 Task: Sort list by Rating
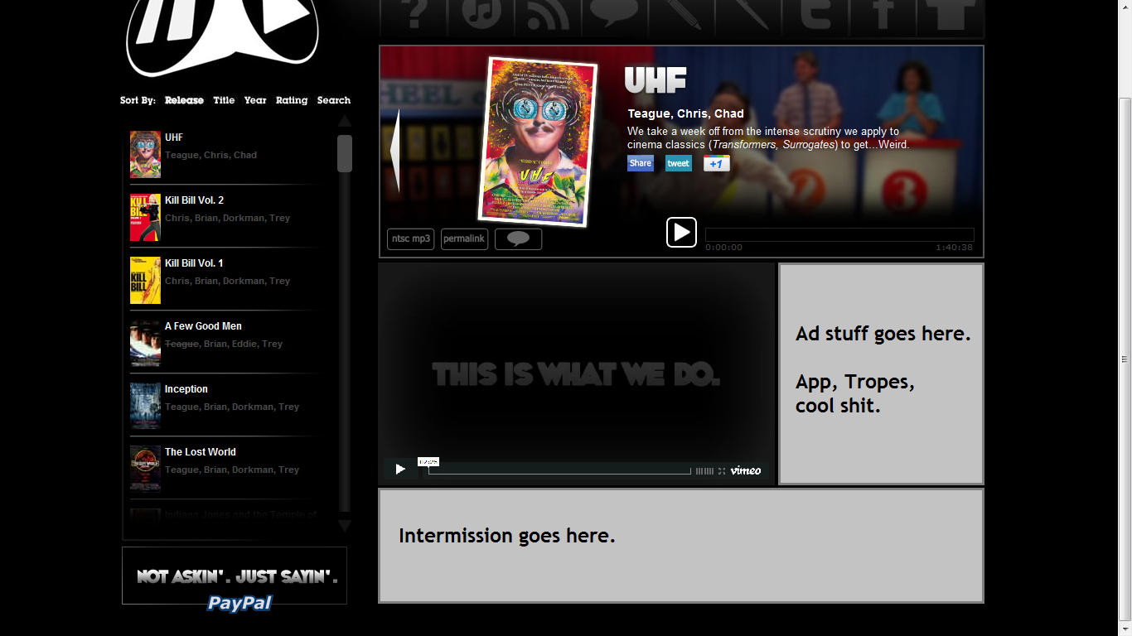[292, 100]
